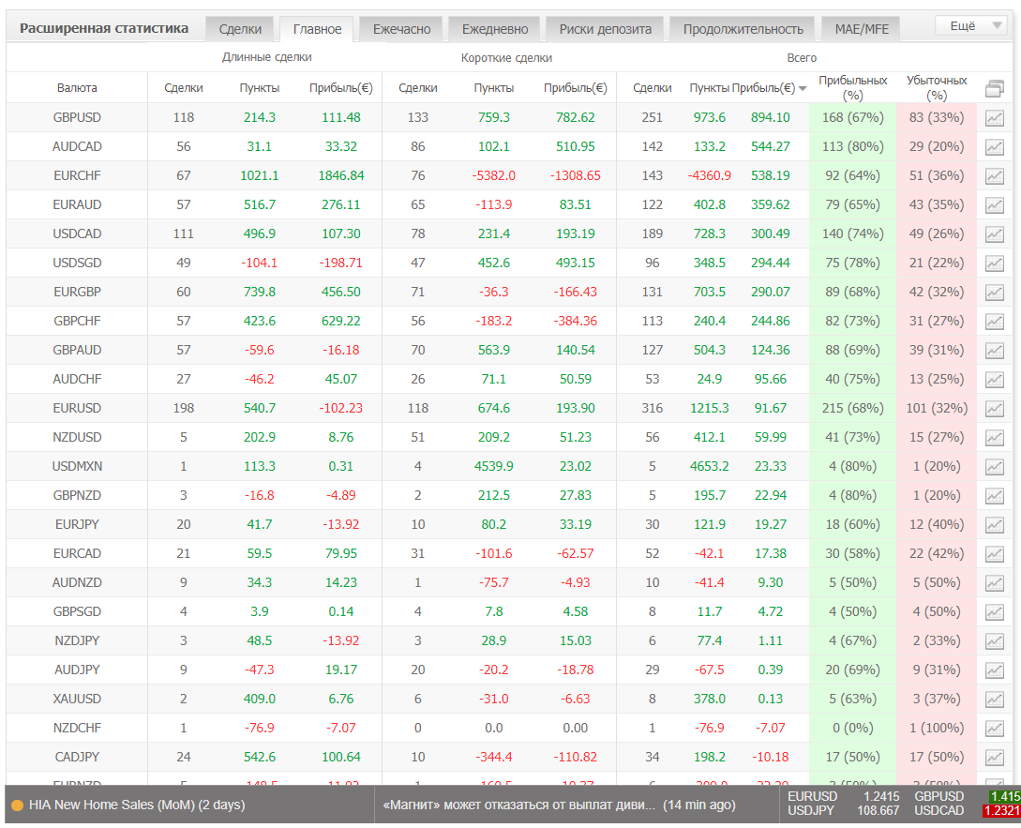Sort by short trades Сделки header
1021x828 pixels.
point(417,88)
